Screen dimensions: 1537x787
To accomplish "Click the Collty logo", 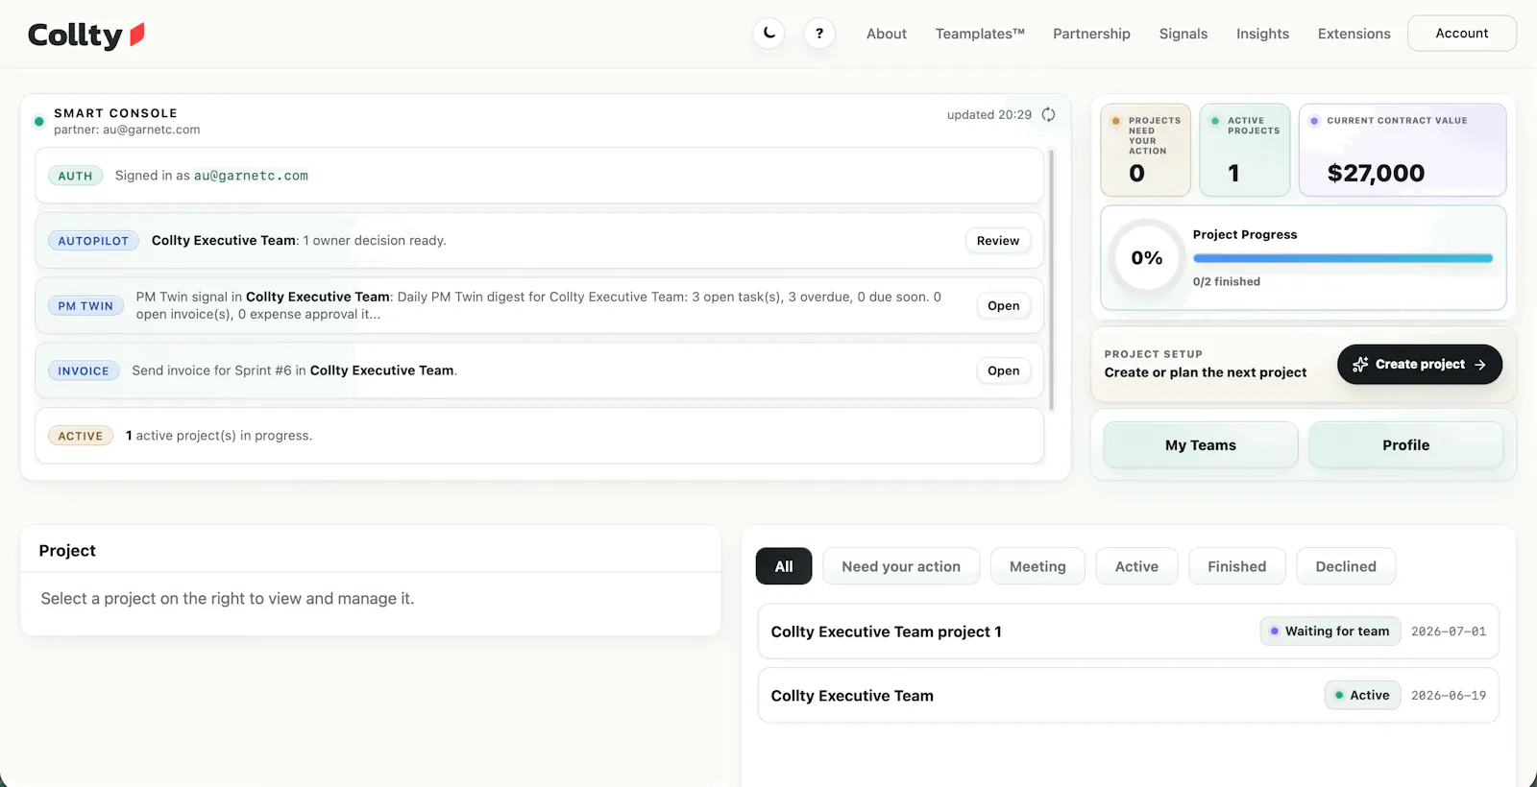I will pos(86,36).
